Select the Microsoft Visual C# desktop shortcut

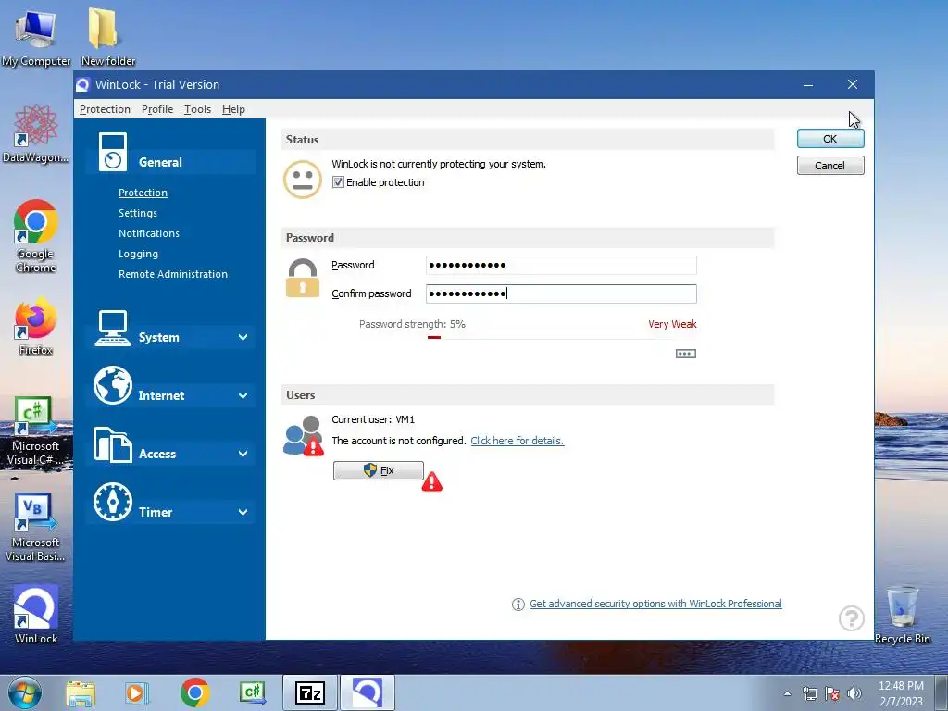pyautogui.click(x=36, y=431)
